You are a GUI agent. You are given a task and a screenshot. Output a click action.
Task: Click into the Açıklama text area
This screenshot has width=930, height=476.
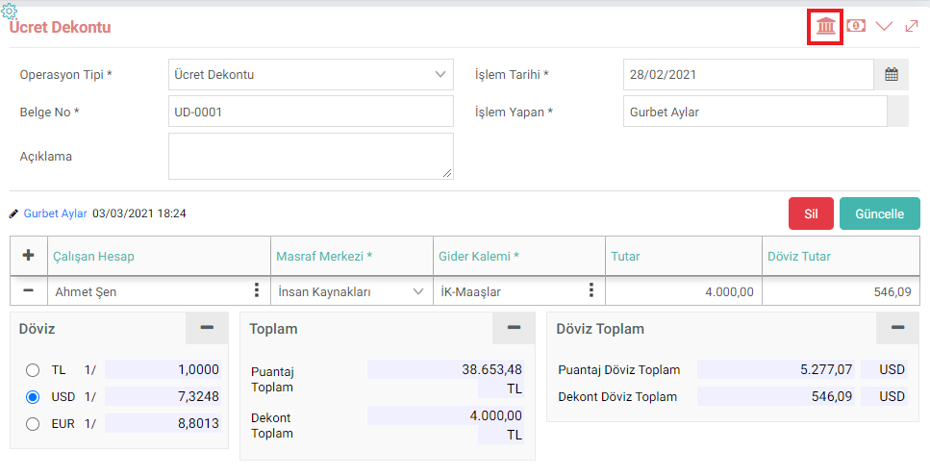(311, 156)
